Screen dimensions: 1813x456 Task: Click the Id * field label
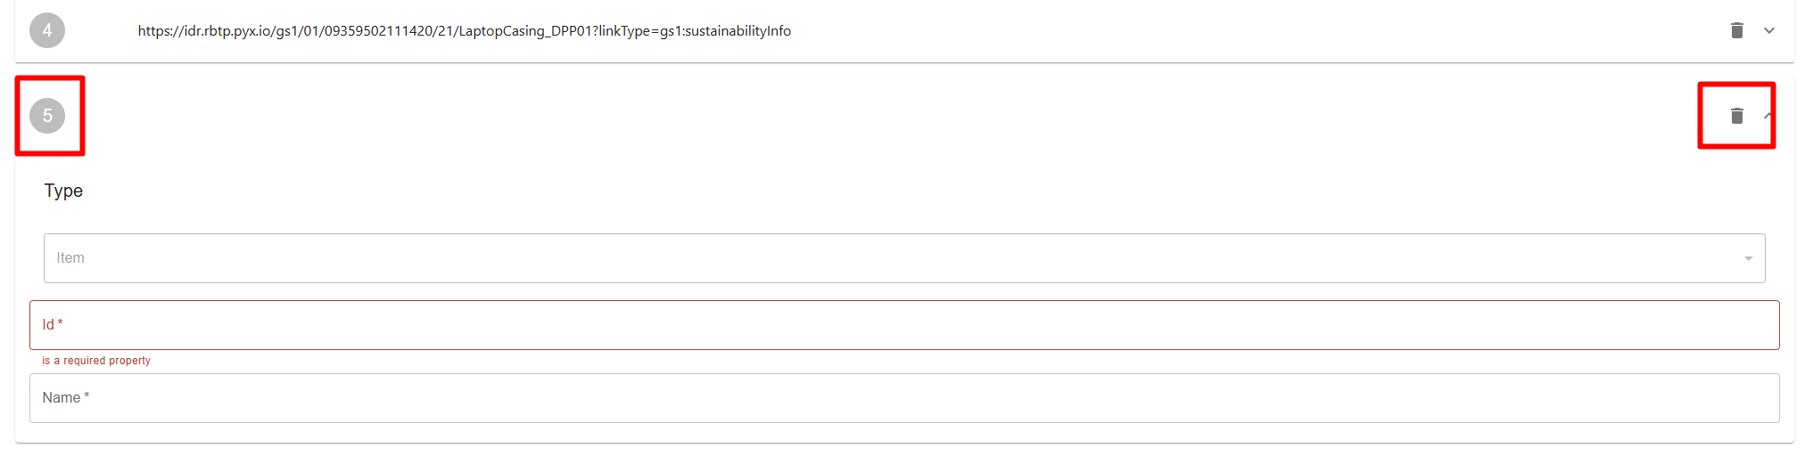click(x=53, y=325)
